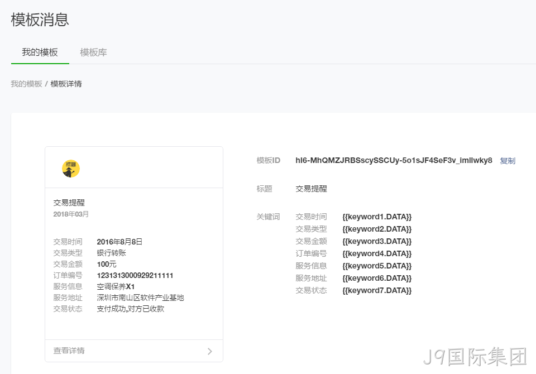Click 服务信息 label in preview card
536x374 pixels.
click(68, 286)
